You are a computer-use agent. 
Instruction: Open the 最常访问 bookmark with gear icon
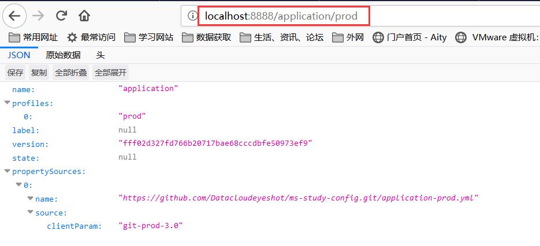click(x=91, y=37)
